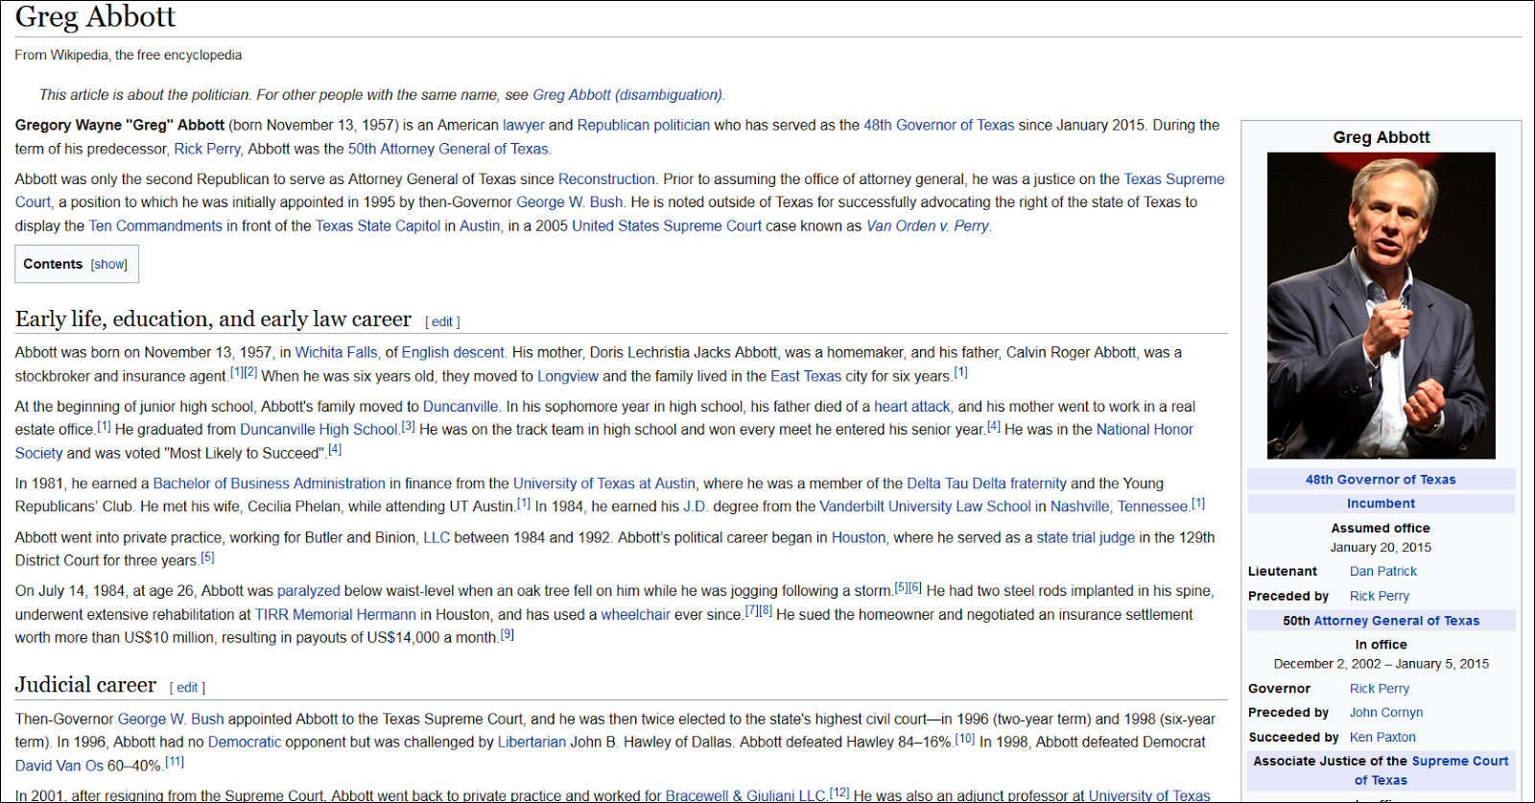
Task: Click the 'National Honor' link
Action: (1145, 430)
